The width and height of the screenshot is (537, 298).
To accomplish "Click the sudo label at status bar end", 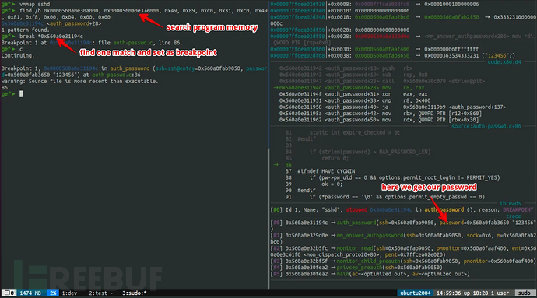I will [x=524, y=293].
